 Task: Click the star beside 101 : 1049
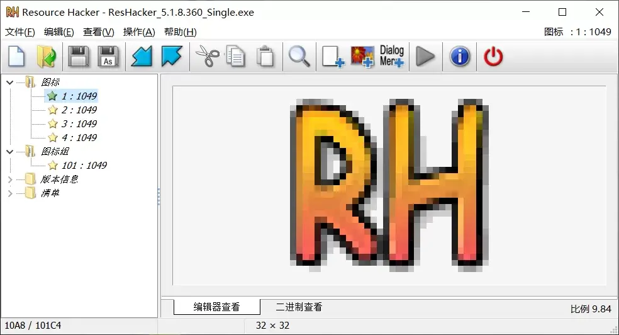click(52, 165)
